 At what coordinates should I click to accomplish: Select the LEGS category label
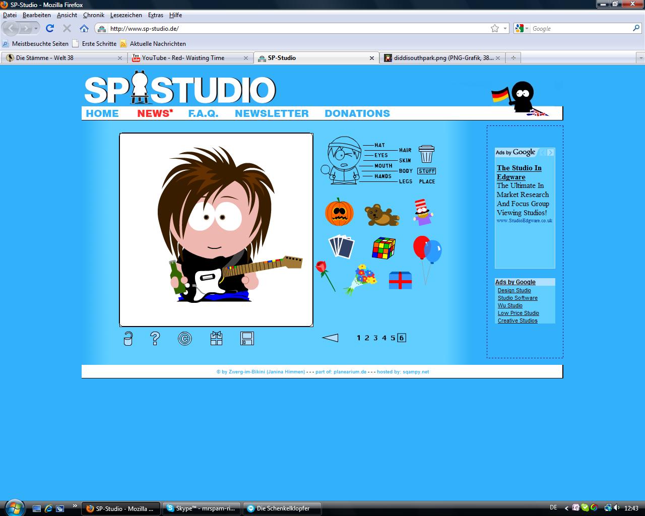[x=406, y=181]
